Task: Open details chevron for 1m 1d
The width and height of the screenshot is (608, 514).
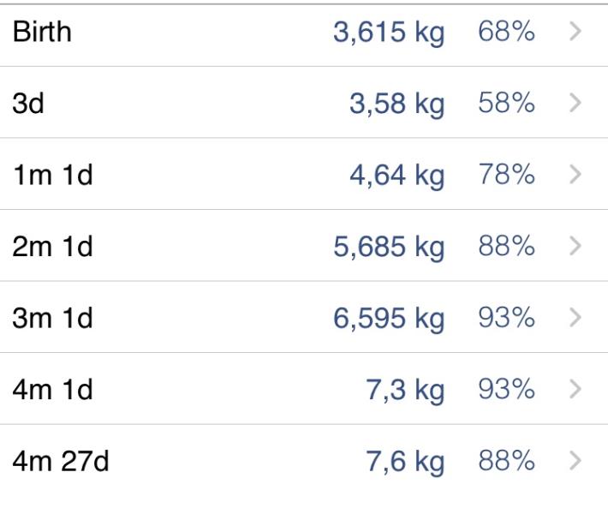Action: (575, 175)
